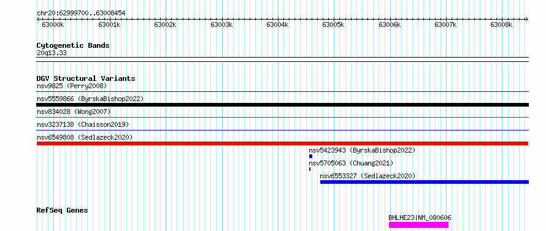Image resolution: width=546 pixels, height=231 pixels.
Task: Open nsv5559866 (ByrskaBishop2022) label
Action: (90, 99)
